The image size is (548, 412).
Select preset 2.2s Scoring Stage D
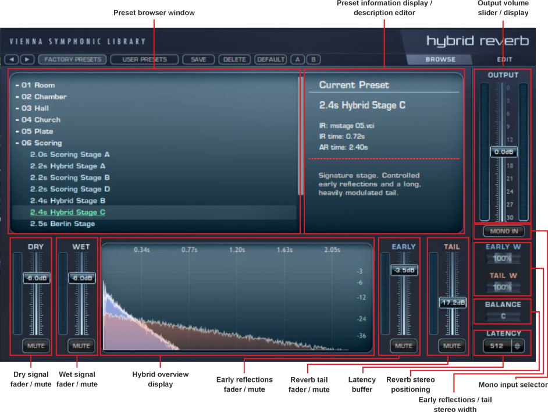(70, 189)
